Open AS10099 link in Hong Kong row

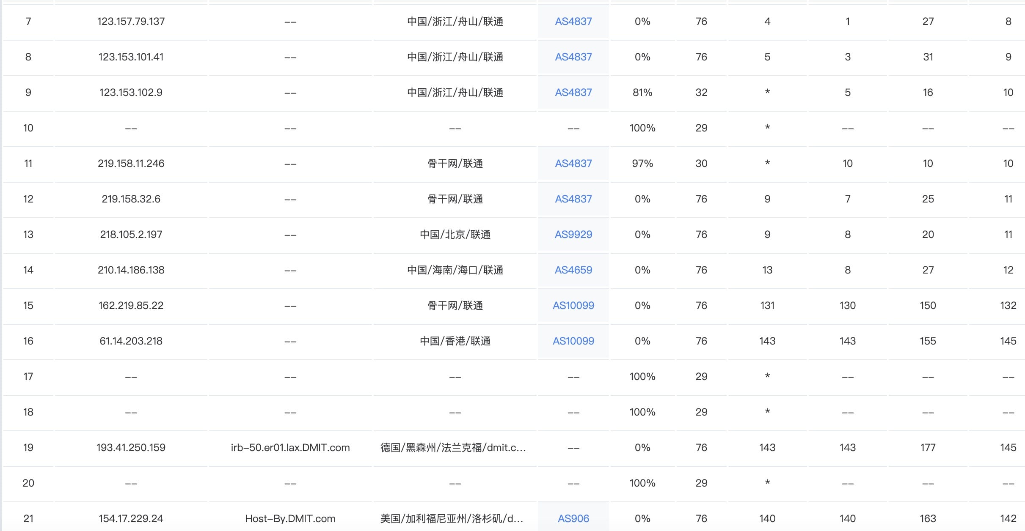573,341
